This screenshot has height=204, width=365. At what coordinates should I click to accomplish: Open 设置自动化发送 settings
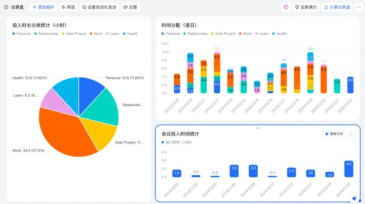(x=99, y=7)
